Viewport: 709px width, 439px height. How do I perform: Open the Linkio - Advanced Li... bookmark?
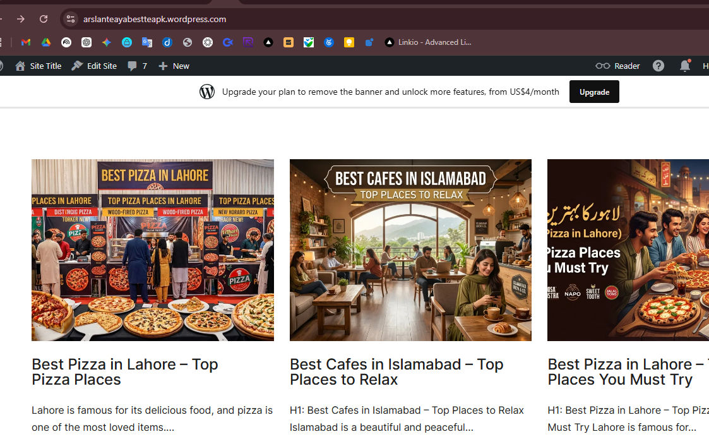coord(428,42)
